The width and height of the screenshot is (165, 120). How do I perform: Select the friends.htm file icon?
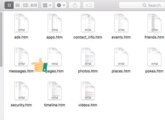click(x=154, y=23)
